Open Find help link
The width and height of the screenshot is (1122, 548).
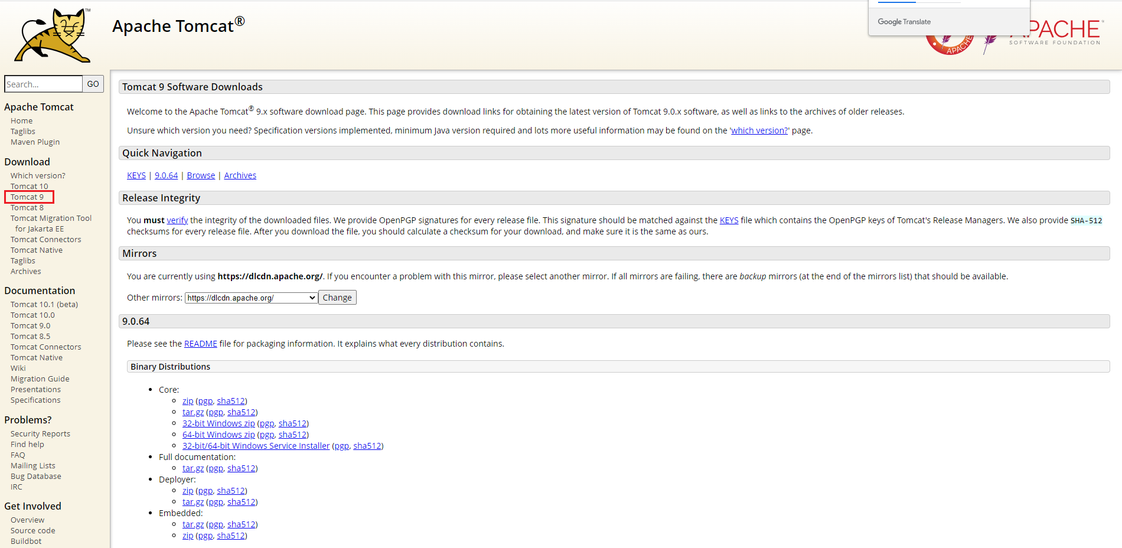27,444
